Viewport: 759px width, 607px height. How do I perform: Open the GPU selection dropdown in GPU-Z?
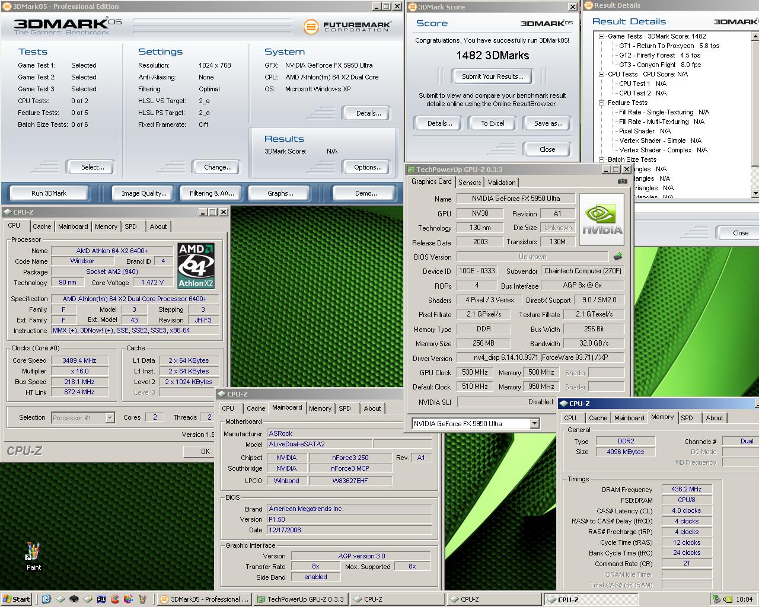[x=534, y=423]
